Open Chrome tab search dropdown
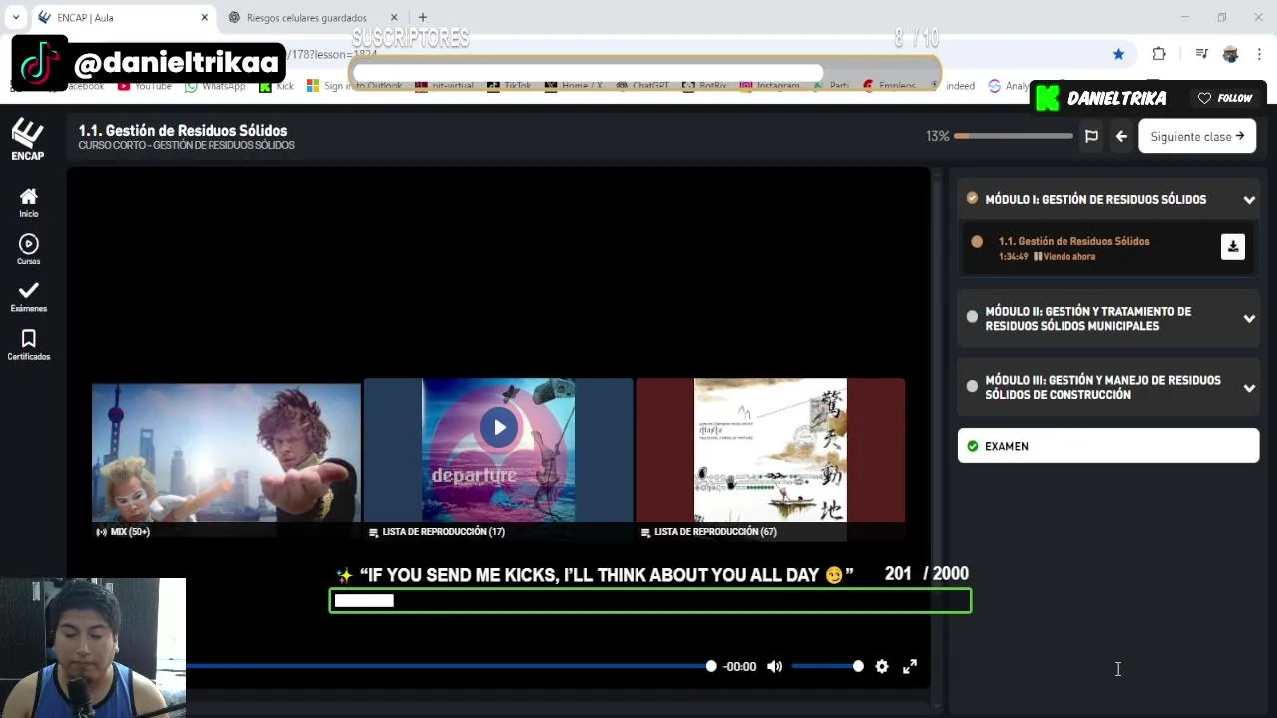This screenshot has height=718, width=1277. [x=16, y=17]
